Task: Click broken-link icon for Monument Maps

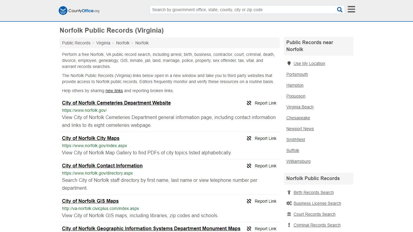Action: click(x=249, y=229)
